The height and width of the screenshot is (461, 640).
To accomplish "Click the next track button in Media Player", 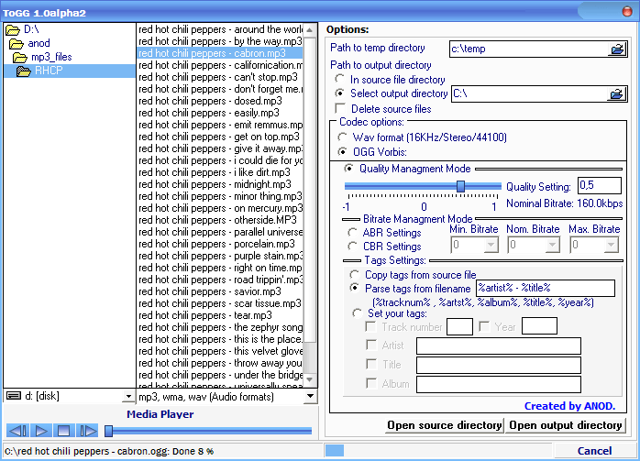I will point(87,431).
